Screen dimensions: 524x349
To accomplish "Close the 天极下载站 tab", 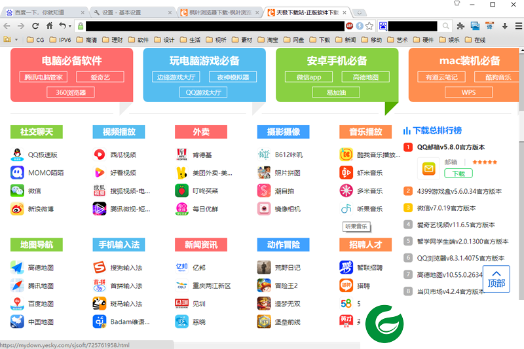I will [345, 12].
